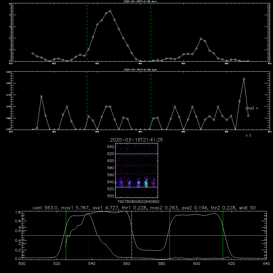Click the green vertical line at 615 in the bottom plot
Screen dimensions: 273x273
223,235
